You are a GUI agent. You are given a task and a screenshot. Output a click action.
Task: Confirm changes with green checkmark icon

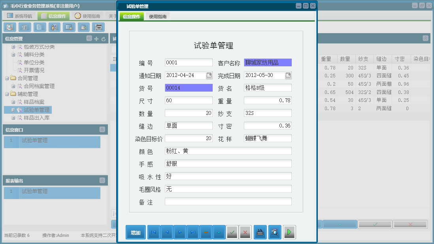(232, 232)
